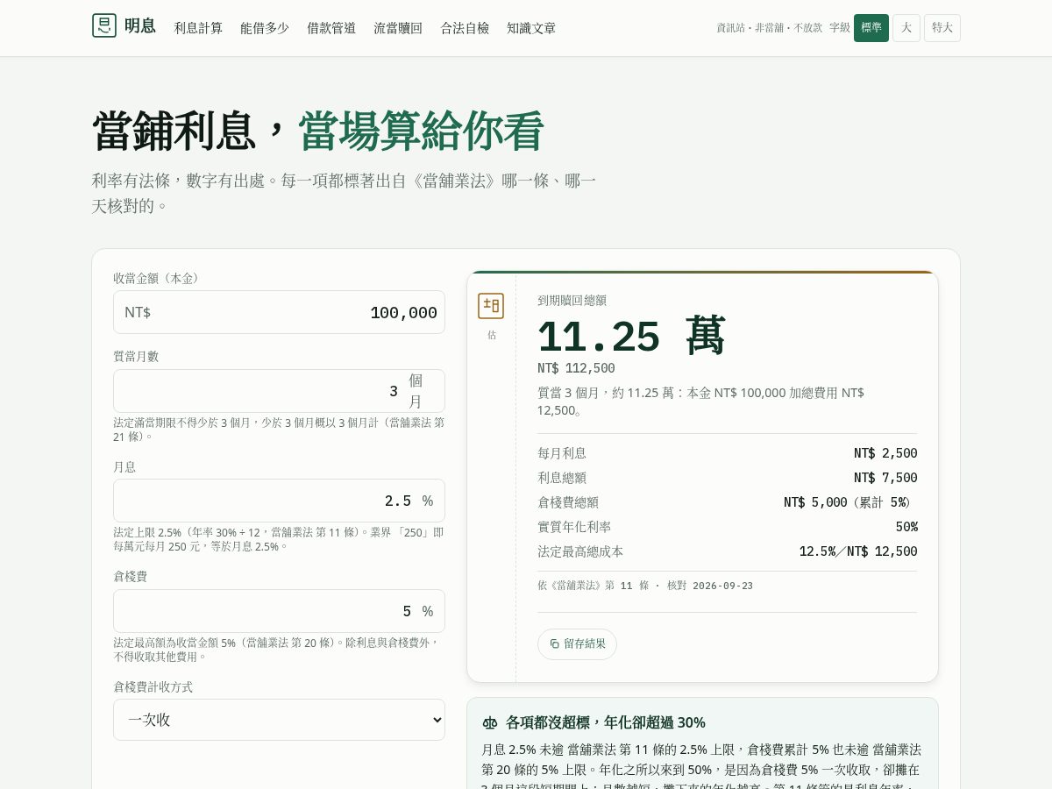Switch font size to 特大

tap(942, 28)
